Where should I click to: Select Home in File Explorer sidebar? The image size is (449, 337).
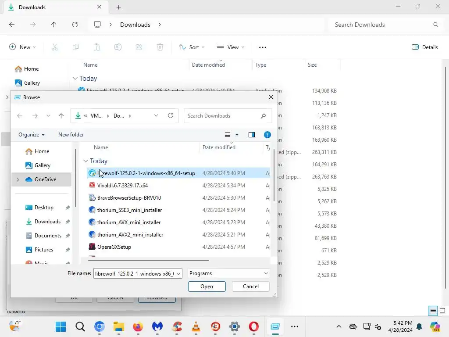(x=31, y=69)
